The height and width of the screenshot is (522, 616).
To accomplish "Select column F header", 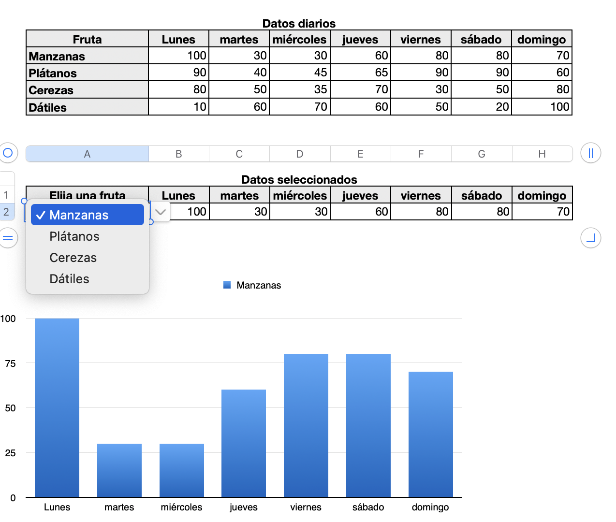I will tap(421, 154).
